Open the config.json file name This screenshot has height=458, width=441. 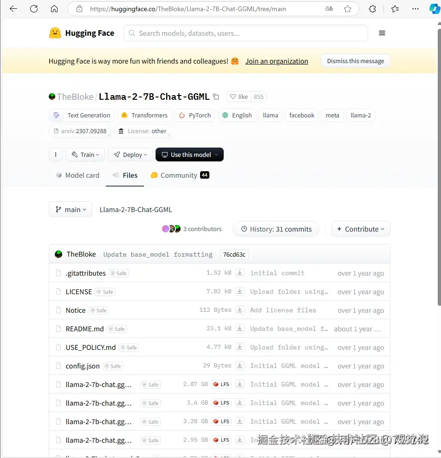(x=83, y=366)
